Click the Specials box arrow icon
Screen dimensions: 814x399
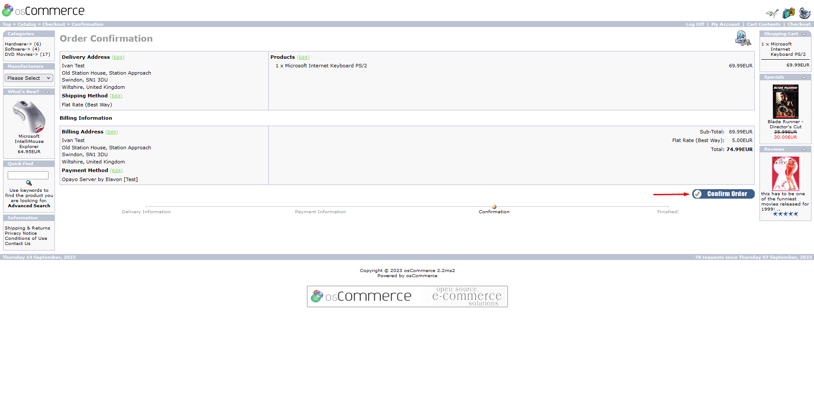pyautogui.click(x=804, y=78)
